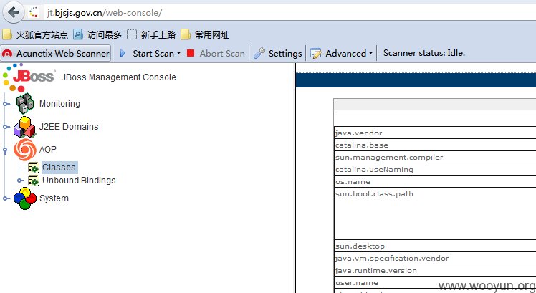Open the Start Scan dropdown arrow
Screen dimensions: 536x293
point(178,54)
